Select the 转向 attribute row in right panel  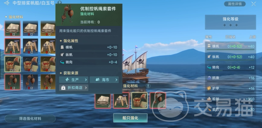click(x=231, y=67)
